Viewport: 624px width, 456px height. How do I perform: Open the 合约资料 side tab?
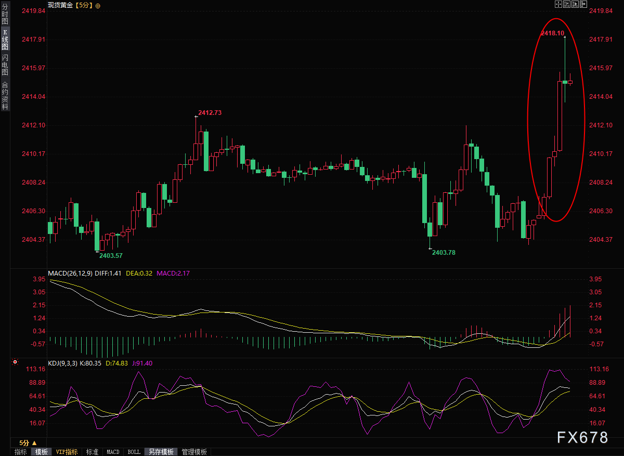coord(5,95)
